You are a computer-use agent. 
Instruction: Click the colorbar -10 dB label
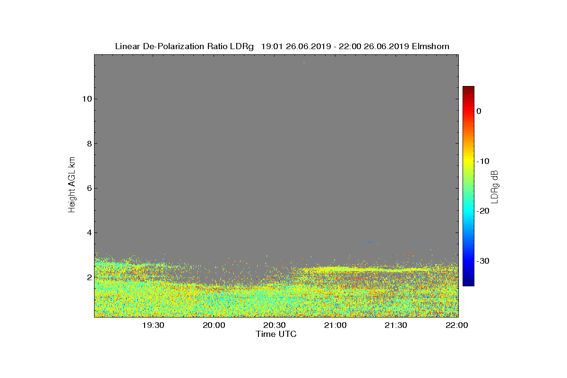click(x=483, y=161)
